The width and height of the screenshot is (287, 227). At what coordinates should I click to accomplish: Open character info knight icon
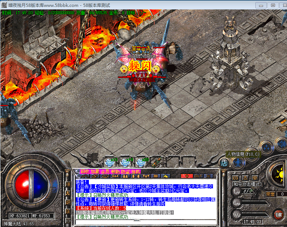[x=238, y=162]
